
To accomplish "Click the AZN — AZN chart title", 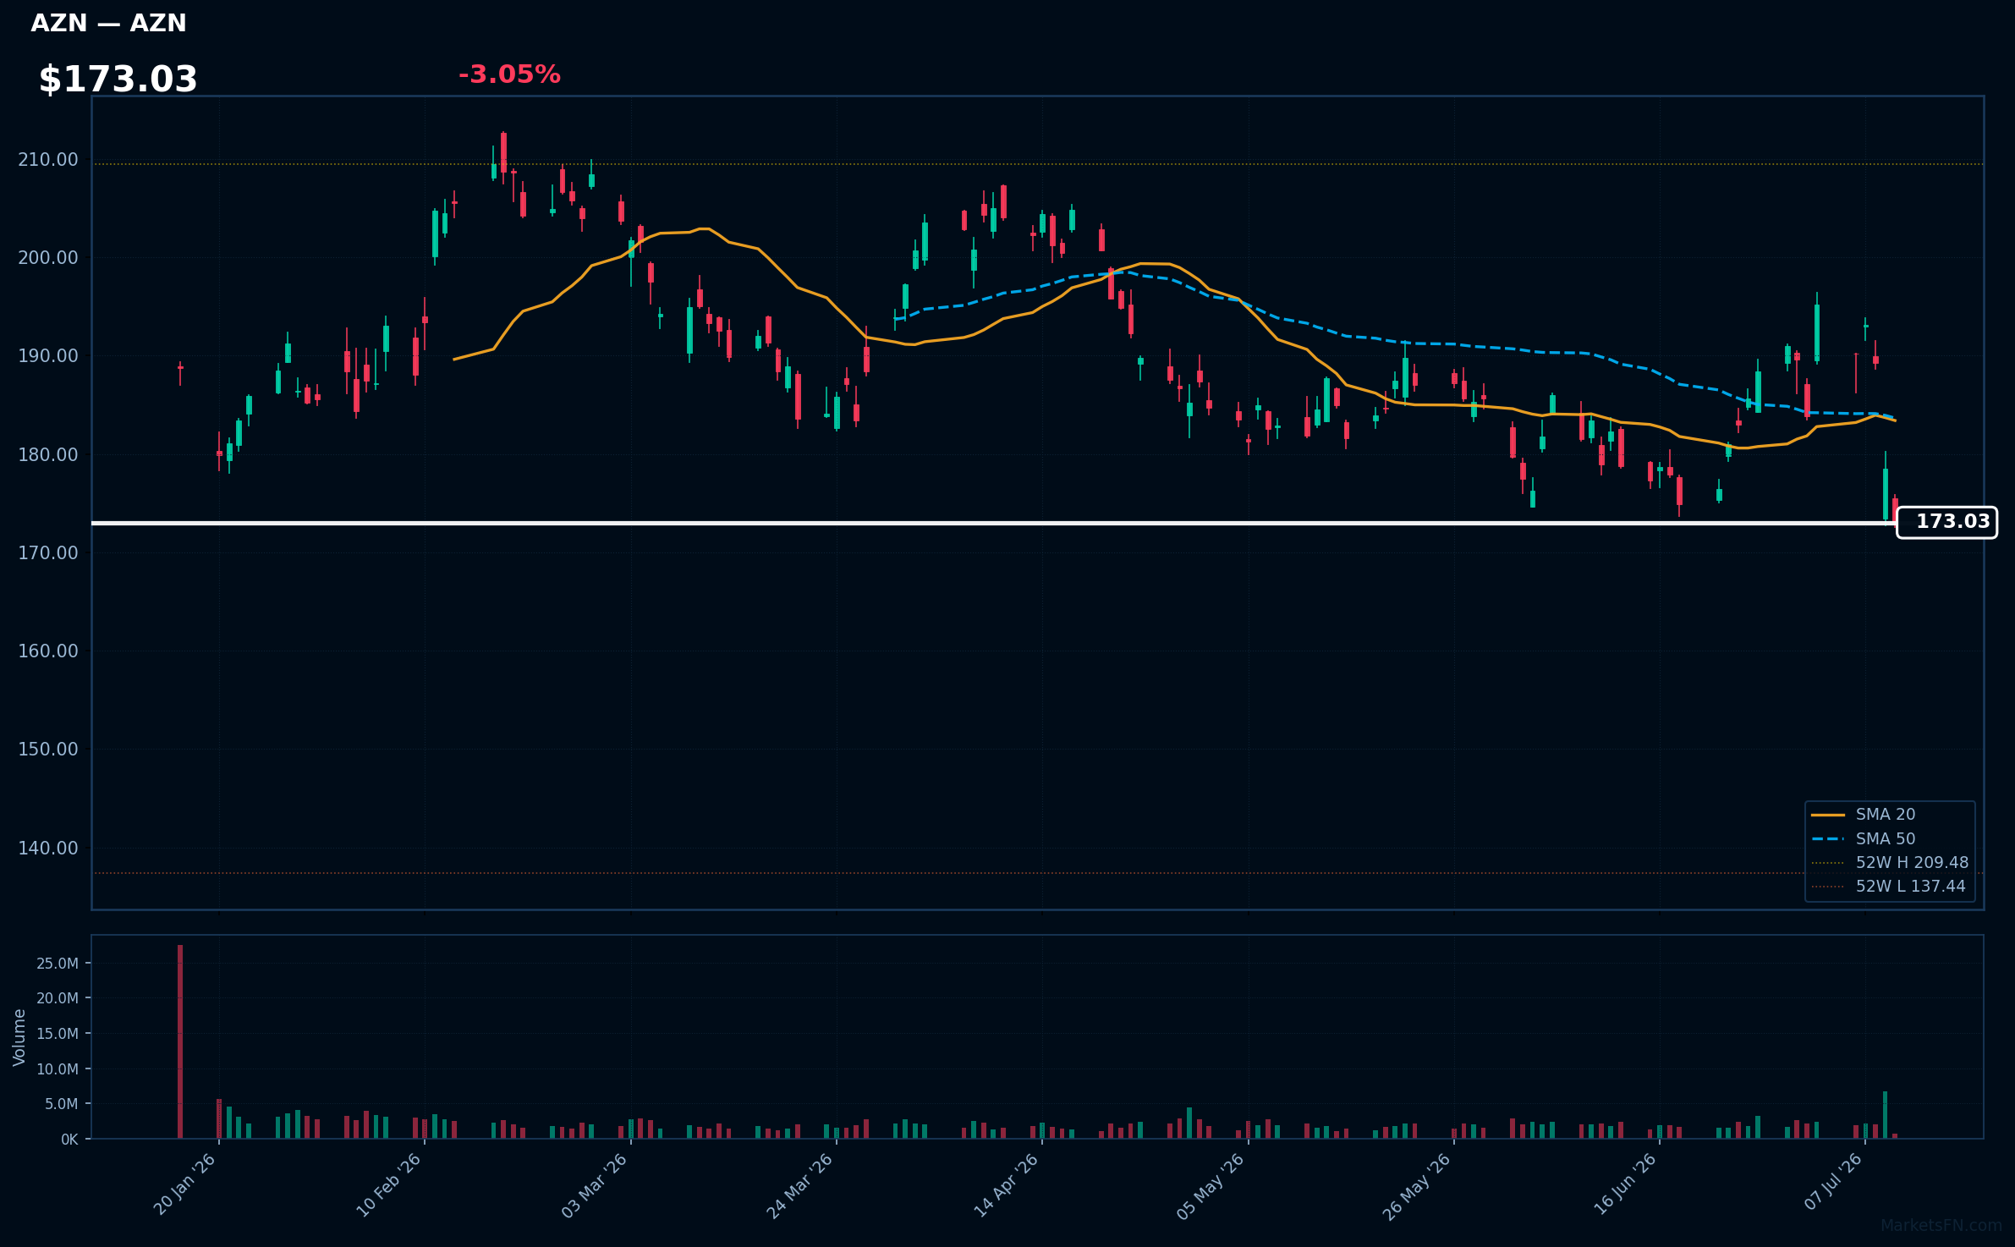I will coord(108,23).
